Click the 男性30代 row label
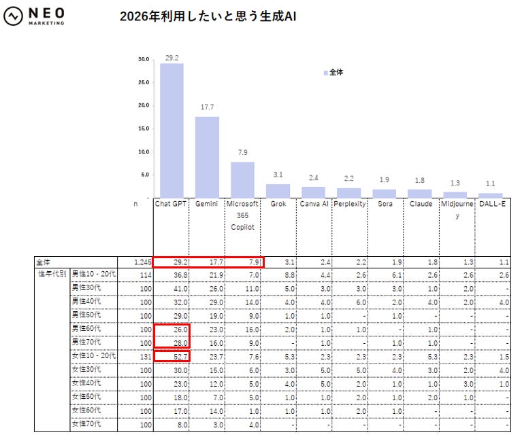This screenshot has height=441, width=522. coord(86,288)
